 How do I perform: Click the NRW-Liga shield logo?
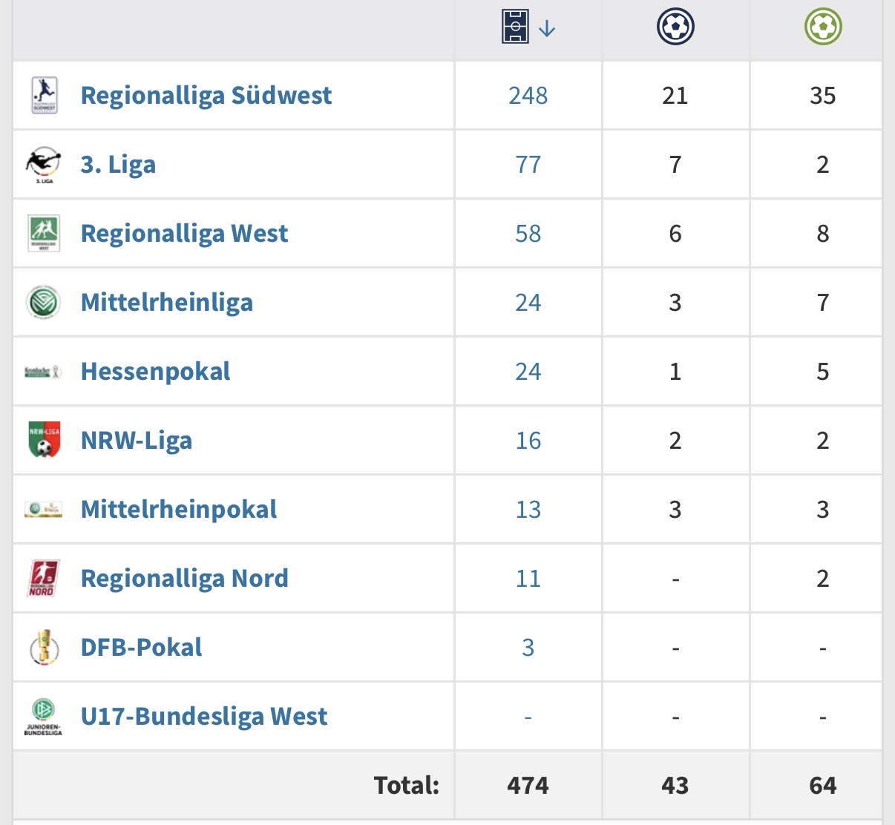44,441
